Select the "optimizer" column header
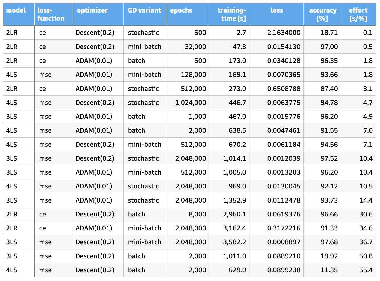This screenshot has width=380, height=281. point(92,10)
